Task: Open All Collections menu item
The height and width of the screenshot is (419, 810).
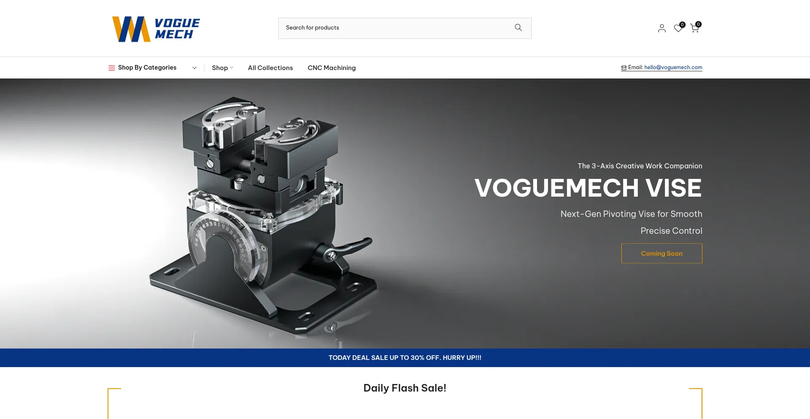Action: click(x=270, y=68)
